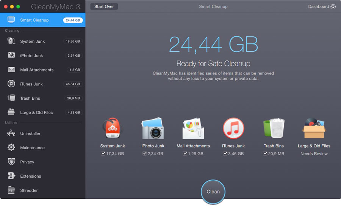Image resolution: width=341 pixels, height=209 pixels.
Task: Click the 18,36 GB System Junk badge
Action: point(73,41)
